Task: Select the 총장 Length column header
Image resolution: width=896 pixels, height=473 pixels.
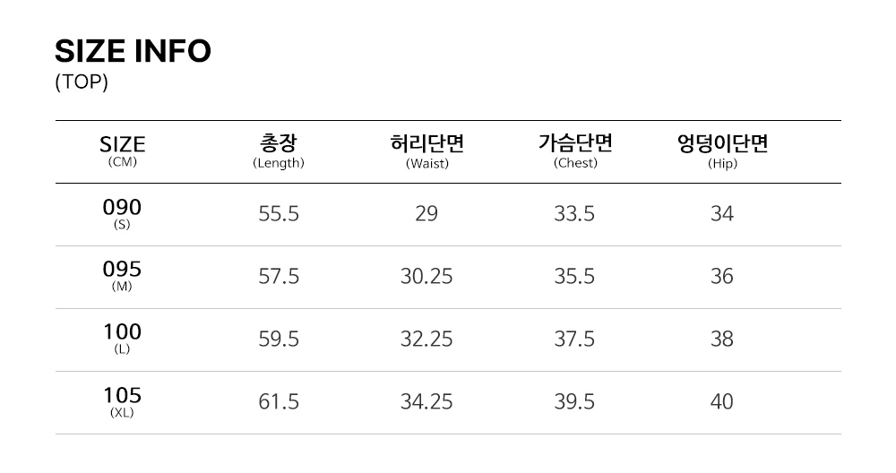Action: click(x=279, y=150)
